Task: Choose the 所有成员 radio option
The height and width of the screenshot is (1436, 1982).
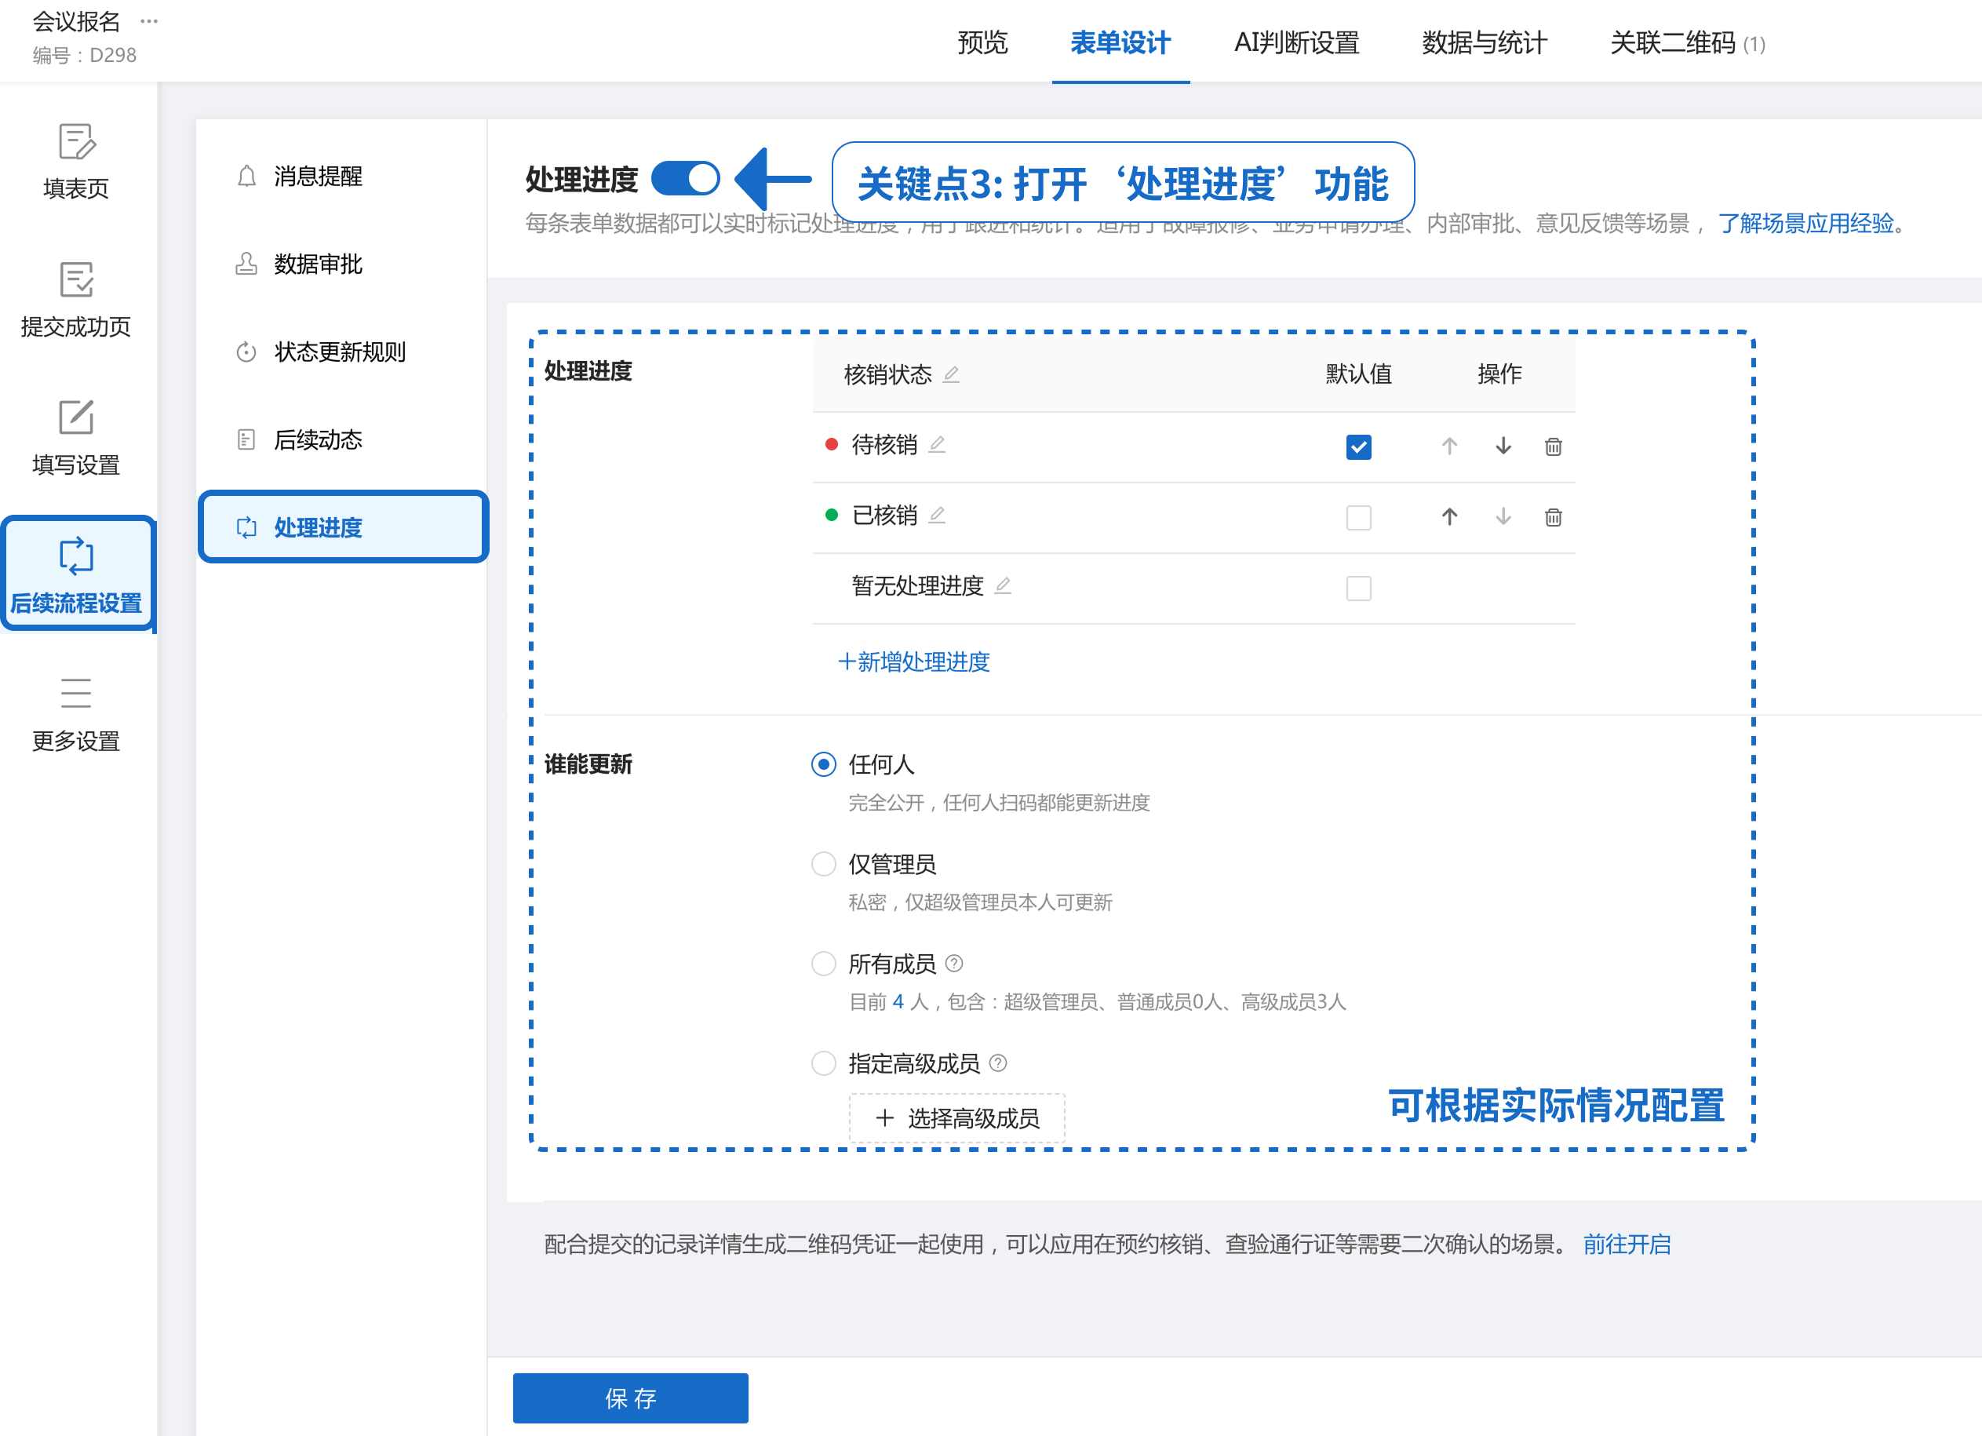Action: [823, 963]
